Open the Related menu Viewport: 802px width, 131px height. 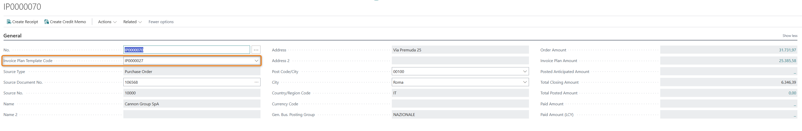point(132,22)
